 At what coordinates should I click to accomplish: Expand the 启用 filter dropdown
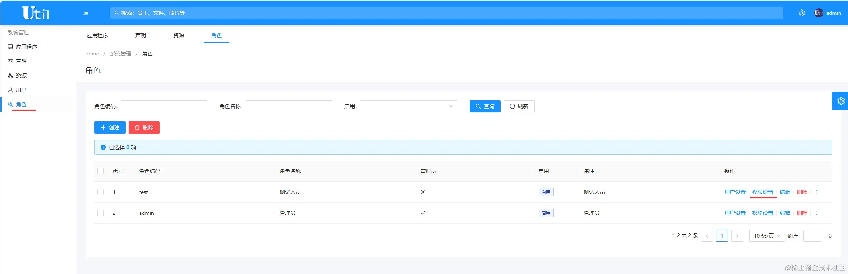click(x=408, y=106)
